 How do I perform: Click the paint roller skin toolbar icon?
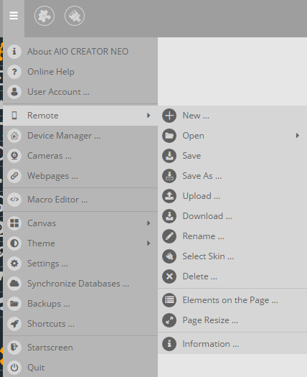[x=75, y=16]
